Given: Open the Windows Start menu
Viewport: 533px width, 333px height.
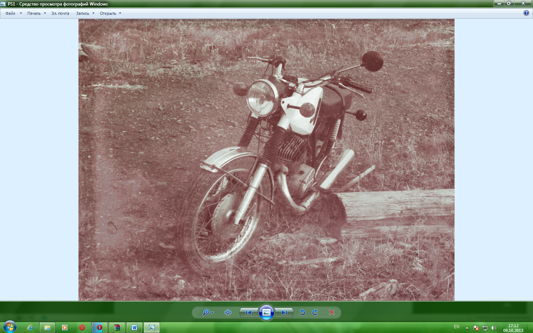Looking at the screenshot, I should 10,327.
